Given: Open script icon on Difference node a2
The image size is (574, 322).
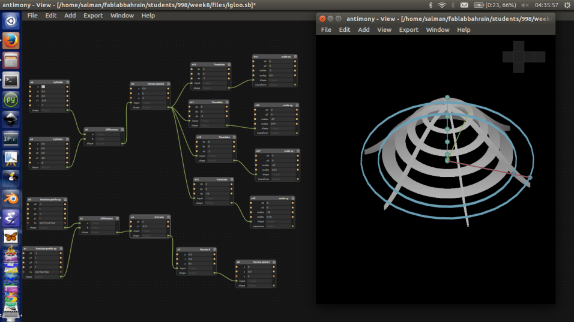Looking at the screenshot, I should click(117, 218).
